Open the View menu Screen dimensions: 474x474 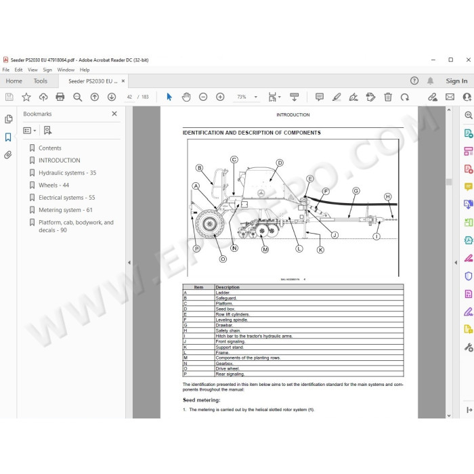pos(33,70)
